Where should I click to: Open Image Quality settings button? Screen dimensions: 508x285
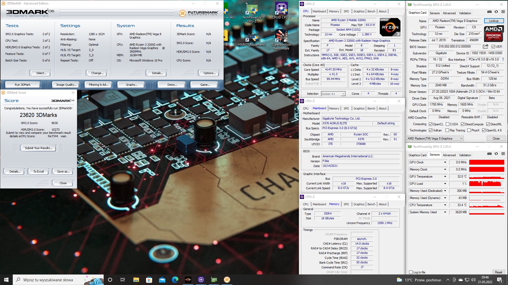click(x=66, y=85)
